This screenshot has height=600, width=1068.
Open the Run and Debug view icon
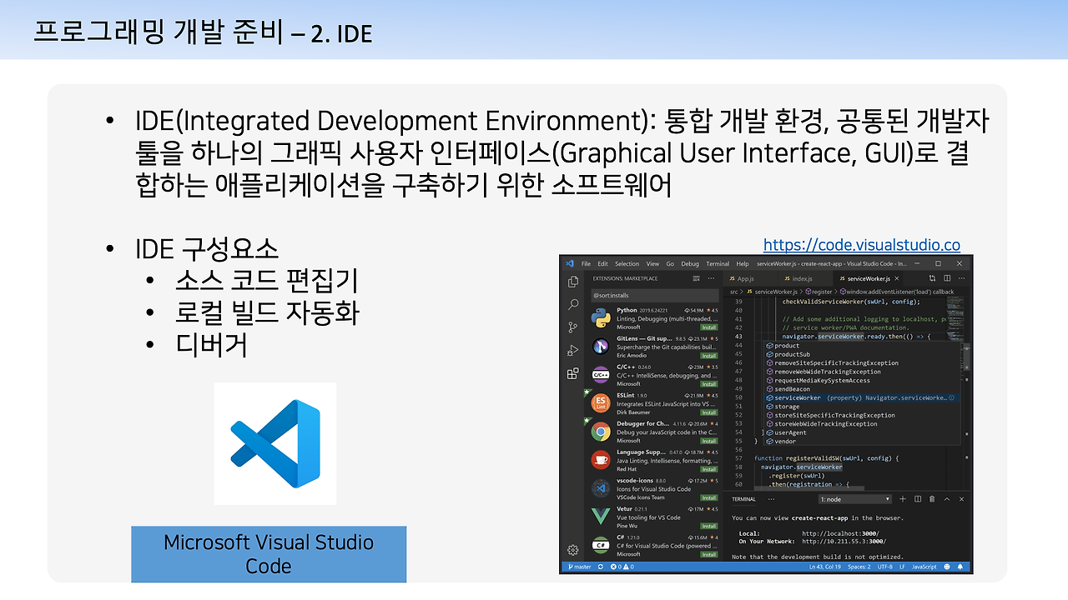[573, 351]
